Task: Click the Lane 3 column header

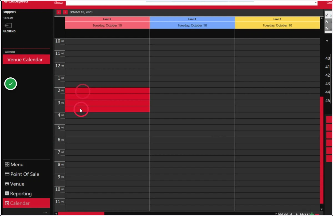Action: (x=277, y=19)
